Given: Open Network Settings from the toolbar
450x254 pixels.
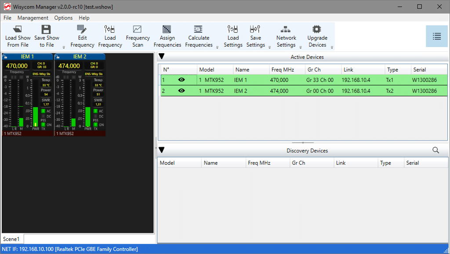Looking at the screenshot, I should (x=286, y=29).
